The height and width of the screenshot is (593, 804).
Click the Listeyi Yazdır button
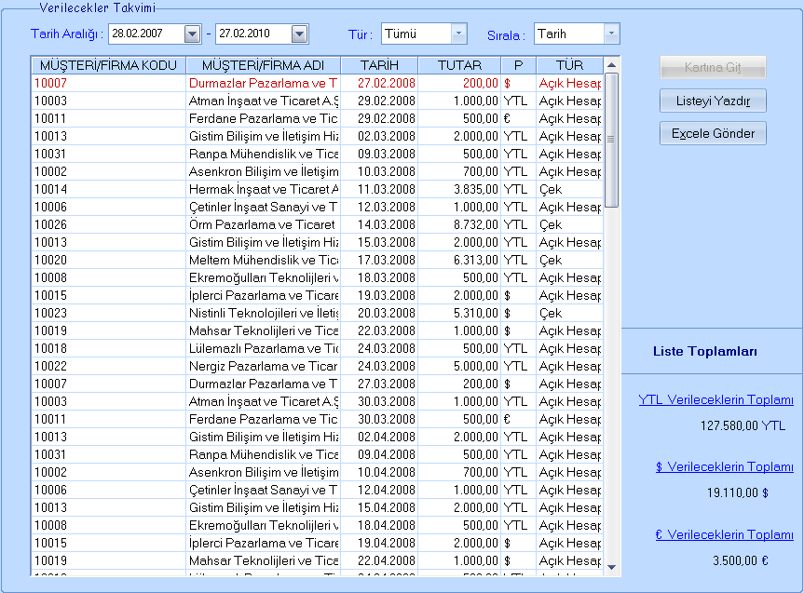713,101
